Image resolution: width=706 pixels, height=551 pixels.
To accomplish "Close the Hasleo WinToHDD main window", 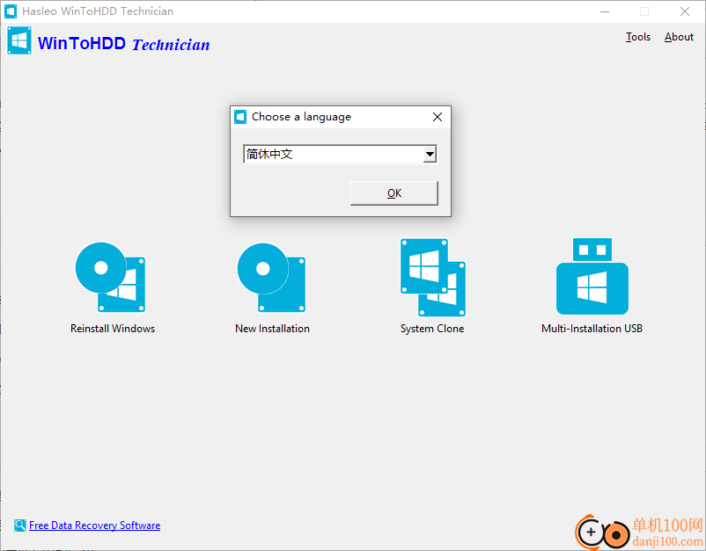I will coord(685,11).
